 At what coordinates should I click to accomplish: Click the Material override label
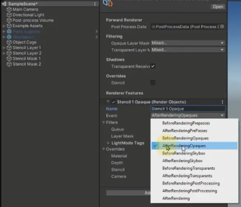(x=119, y=156)
